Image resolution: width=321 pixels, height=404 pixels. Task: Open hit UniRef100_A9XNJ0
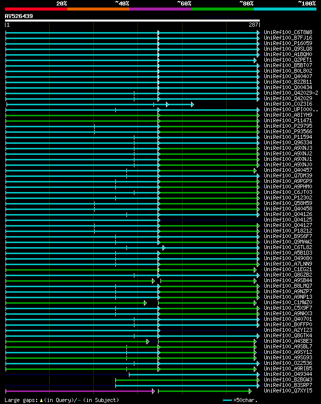click(x=288, y=164)
